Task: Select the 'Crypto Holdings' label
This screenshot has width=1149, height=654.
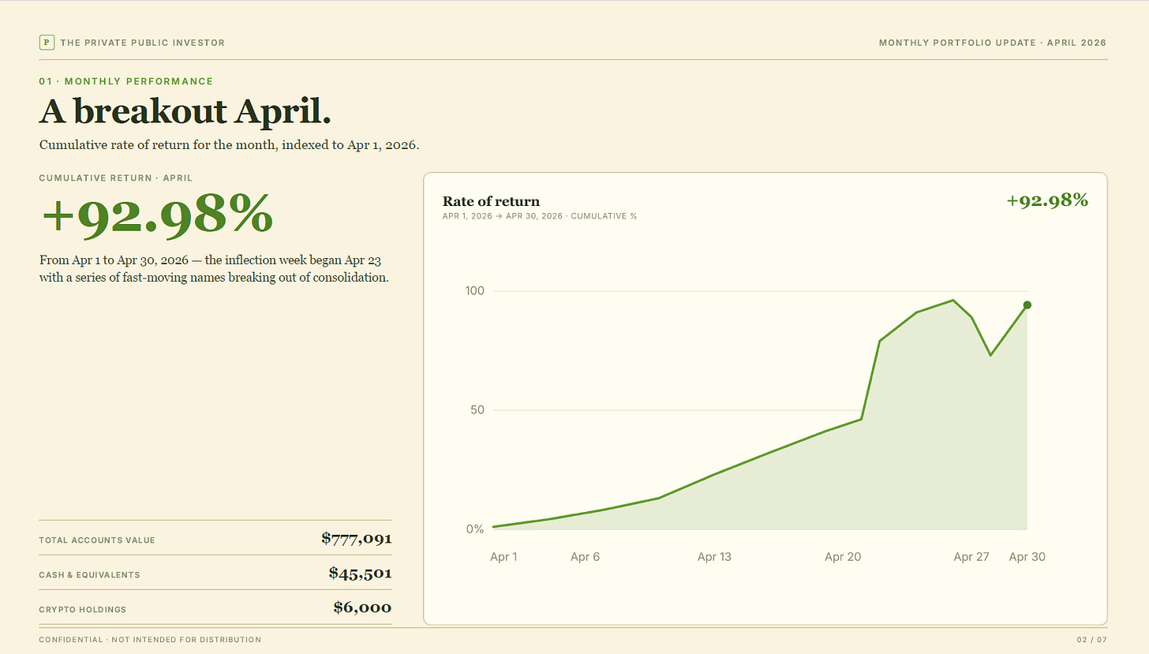Action: click(x=83, y=610)
